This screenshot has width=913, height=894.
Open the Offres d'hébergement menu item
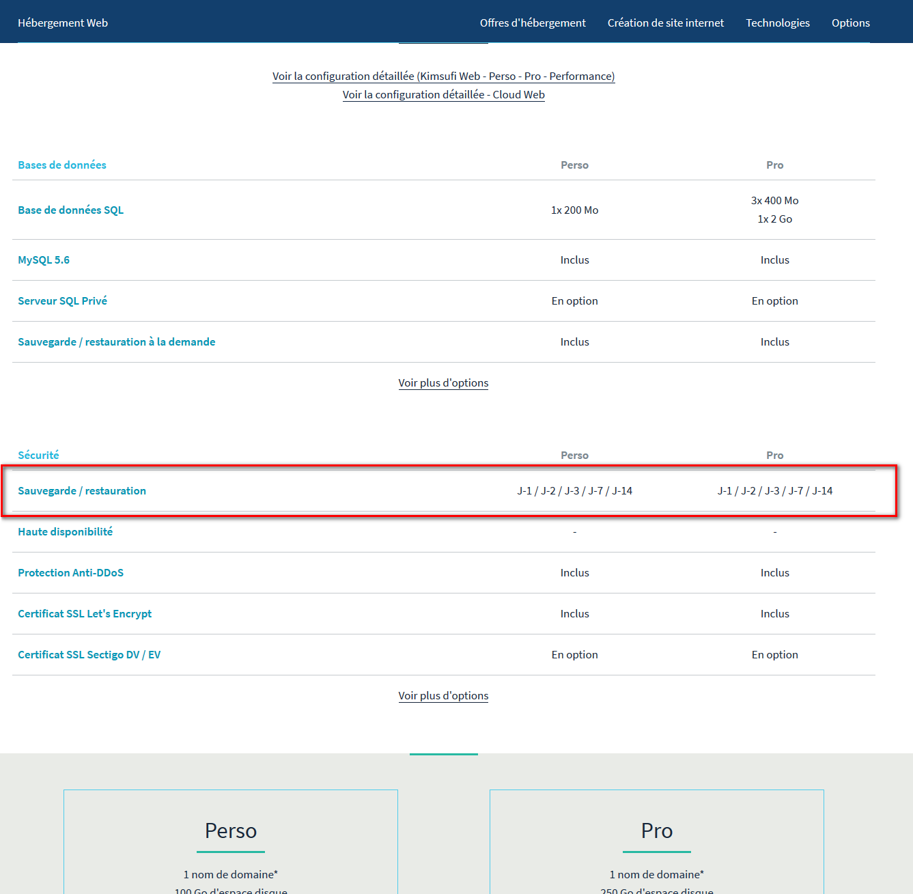tap(533, 23)
